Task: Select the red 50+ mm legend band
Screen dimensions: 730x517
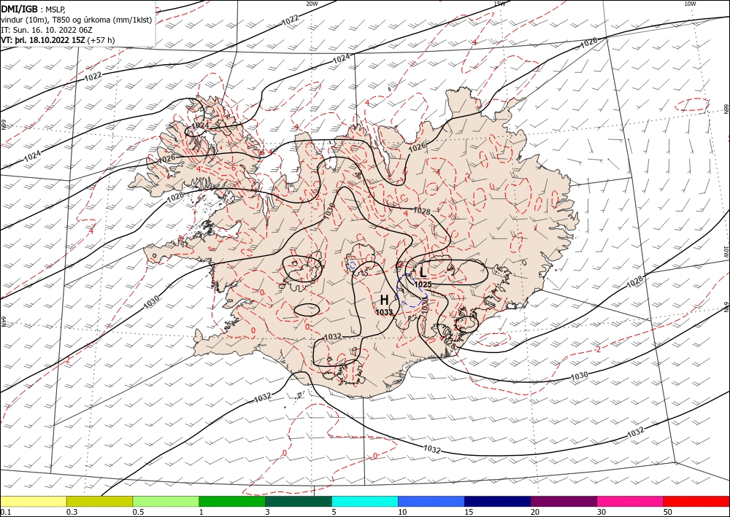Action: (x=696, y=501)
